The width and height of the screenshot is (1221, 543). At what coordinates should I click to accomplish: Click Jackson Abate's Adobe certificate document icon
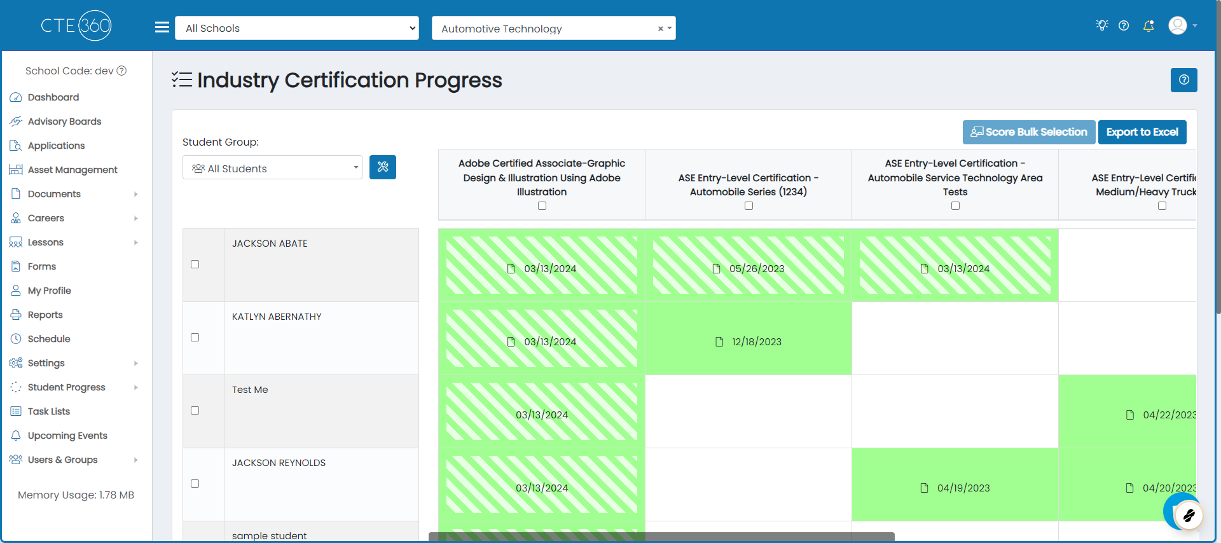click(x=511, y=268)
